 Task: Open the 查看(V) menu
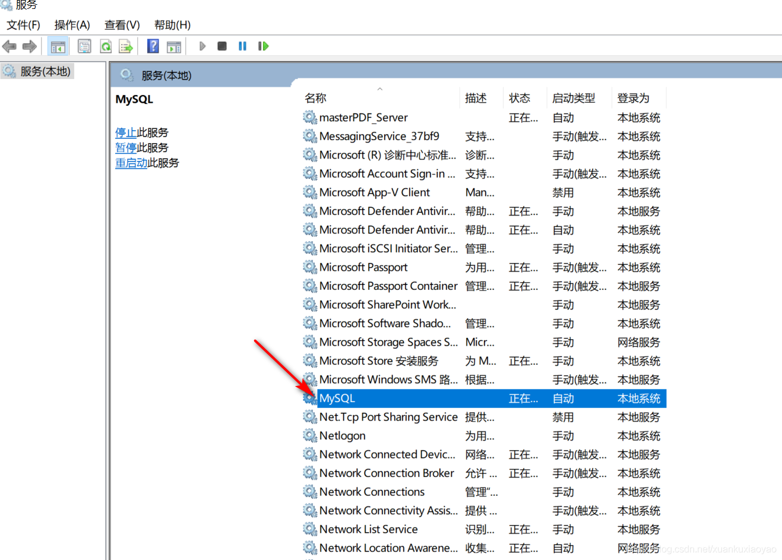click(x=122, y=25)
